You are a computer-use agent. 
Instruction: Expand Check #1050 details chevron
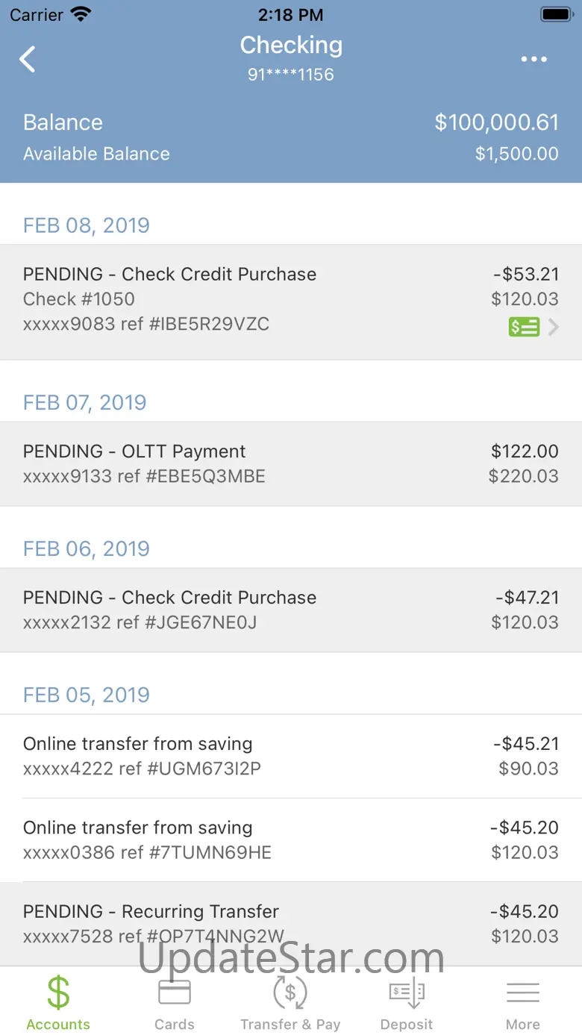(554, 327)
